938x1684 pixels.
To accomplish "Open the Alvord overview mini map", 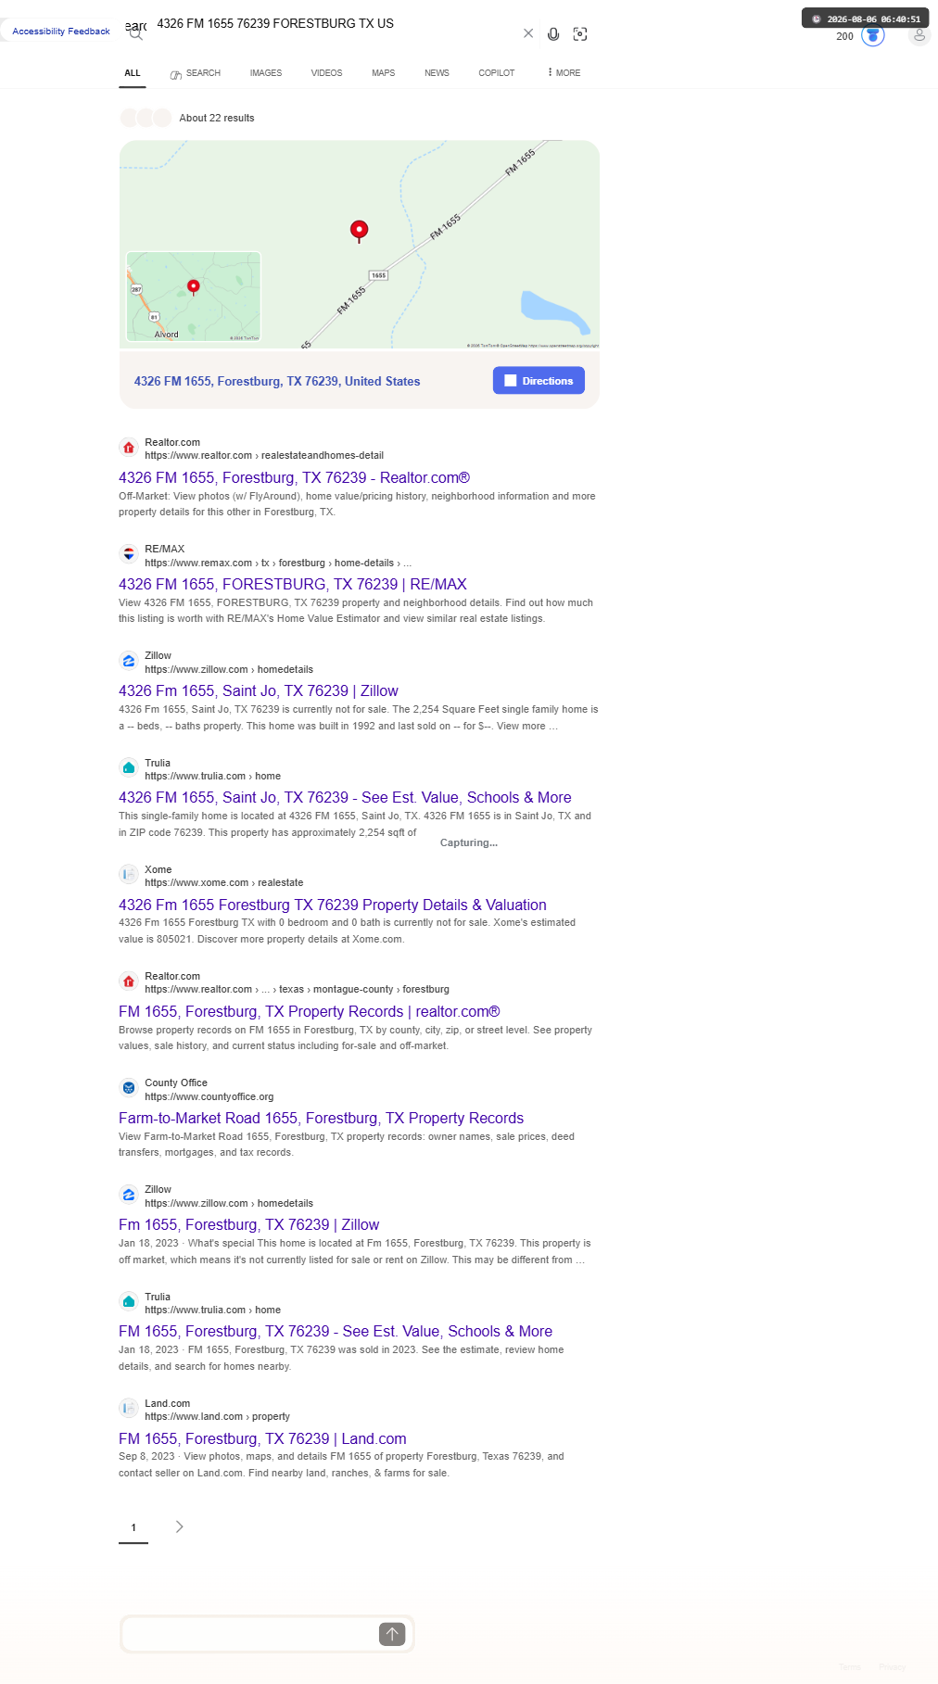I will [194, 297].
